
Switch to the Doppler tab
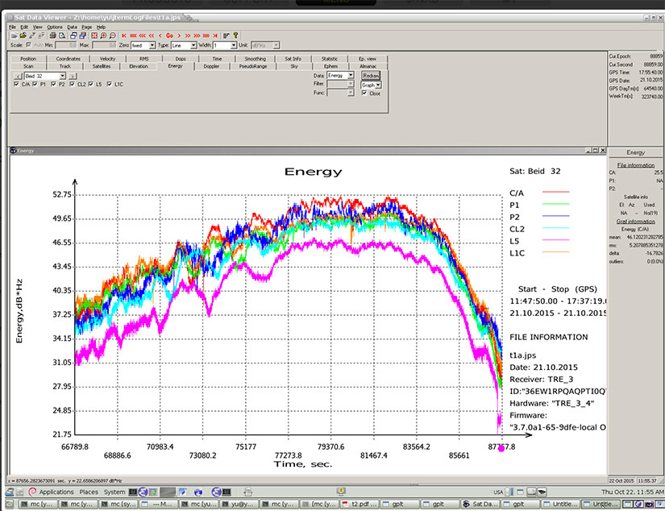tap(210, 66)
